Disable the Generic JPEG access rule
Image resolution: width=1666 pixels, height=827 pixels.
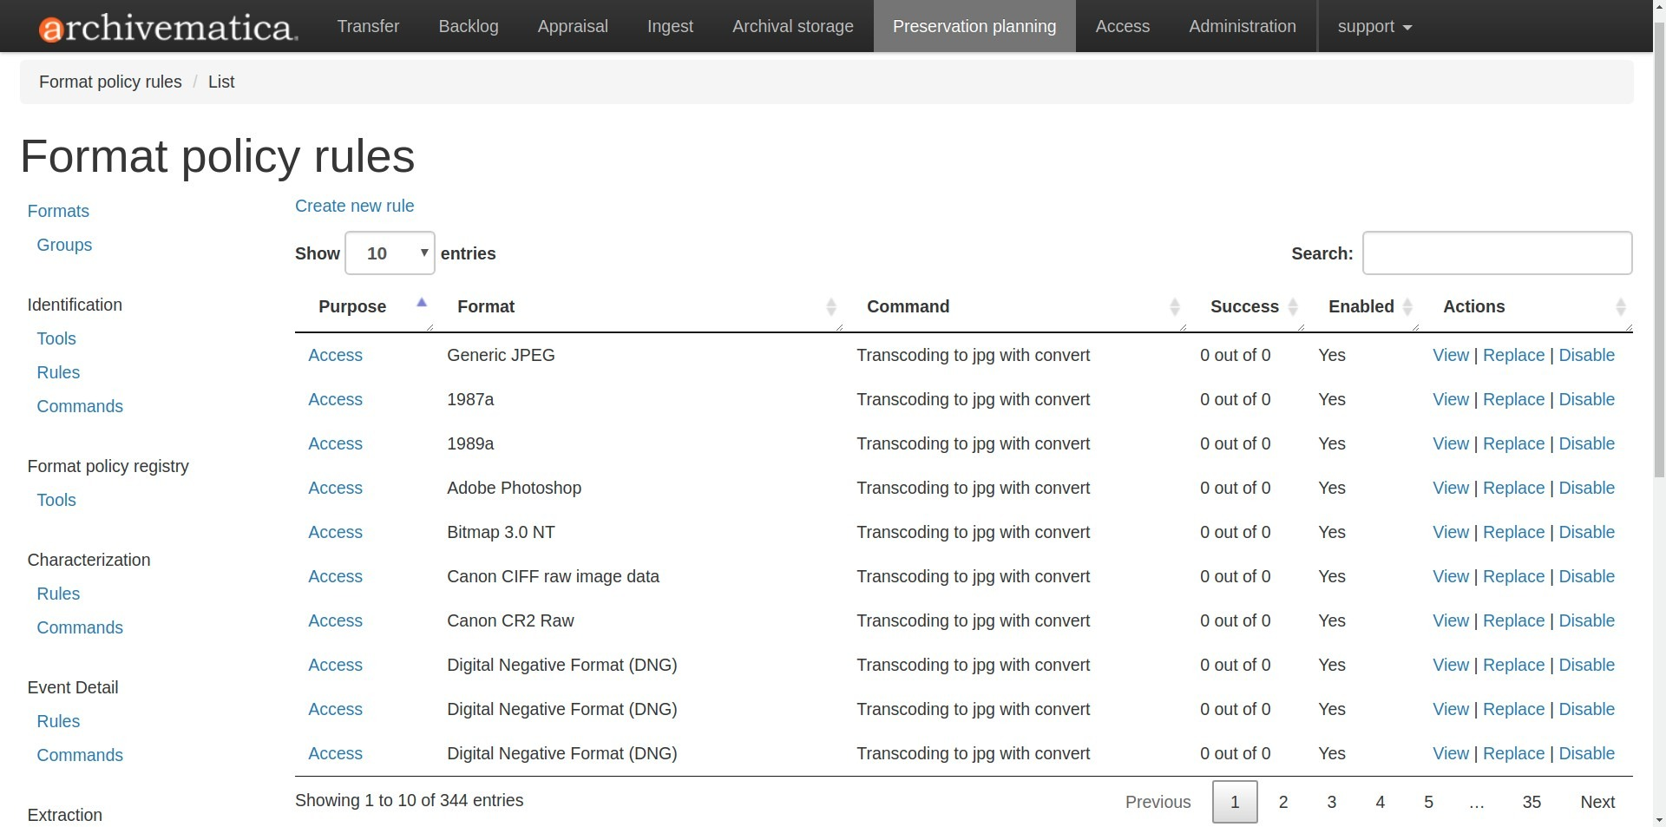coord(1586,356)
